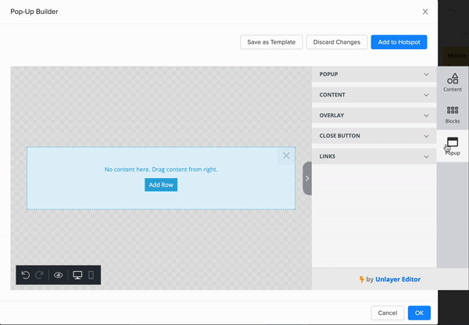The height and width of the screenshot is (325, 469).
Task: Click the undo arrow icon
Action: tap(26, 275)
